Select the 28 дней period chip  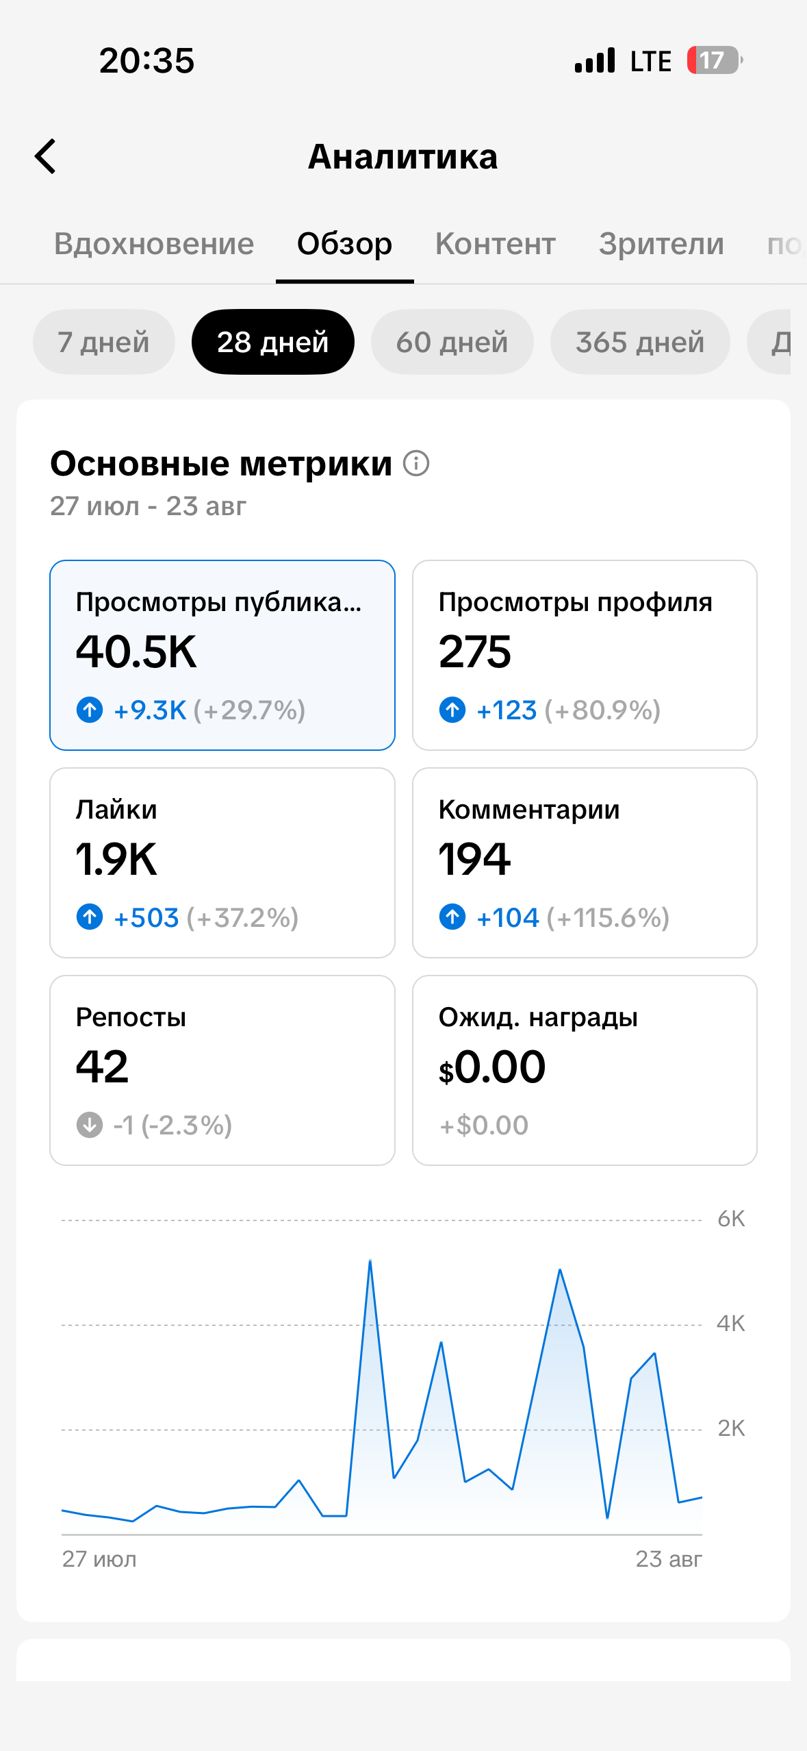coord(273,342)
